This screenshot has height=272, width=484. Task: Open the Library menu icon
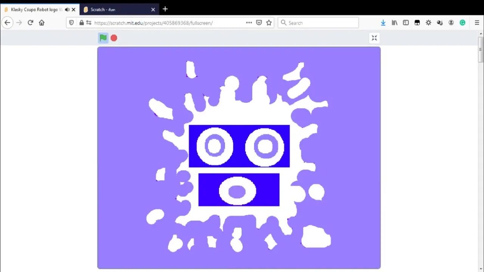click(x=394, y=23)
